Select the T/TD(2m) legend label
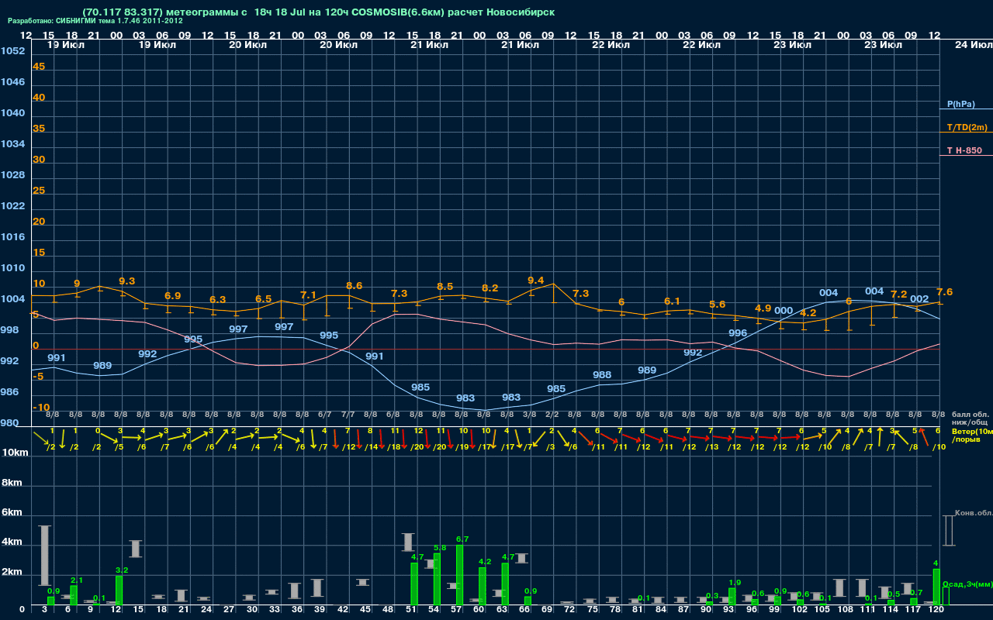This screenshot has height=620, width=993. coord(967,127)
